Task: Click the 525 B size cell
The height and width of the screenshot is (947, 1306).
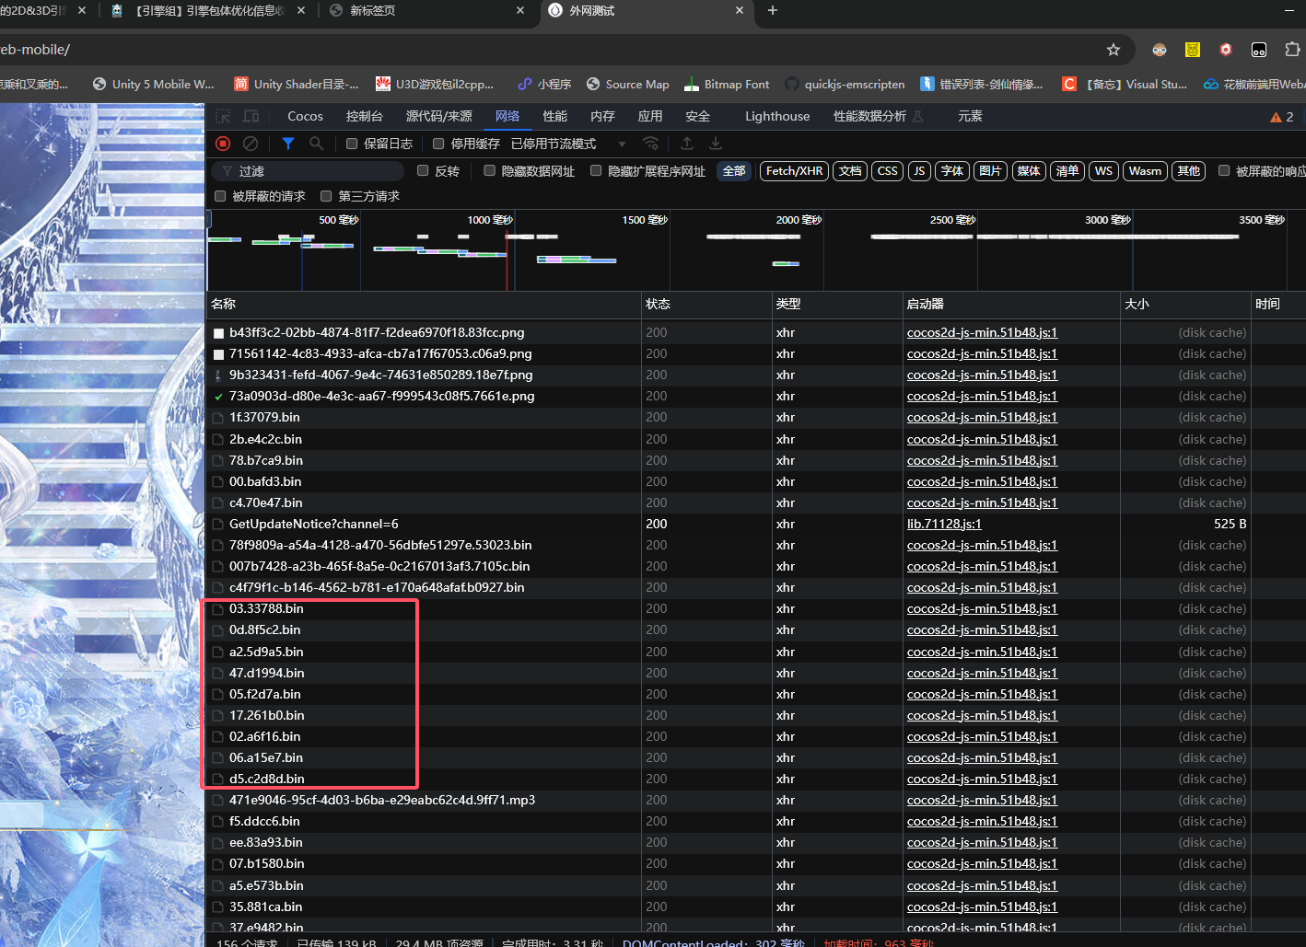Action: click(1230, 524)
